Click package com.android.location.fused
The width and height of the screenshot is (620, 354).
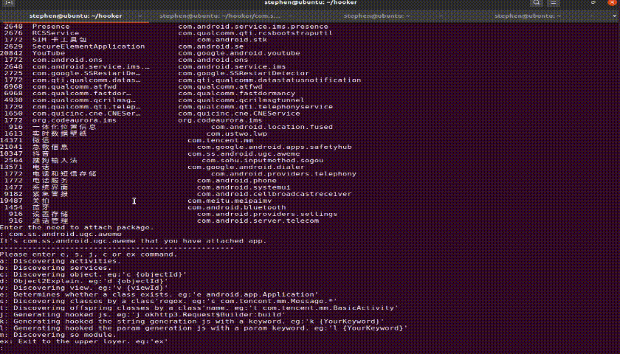pyautogui.click(x=272, y=127)
